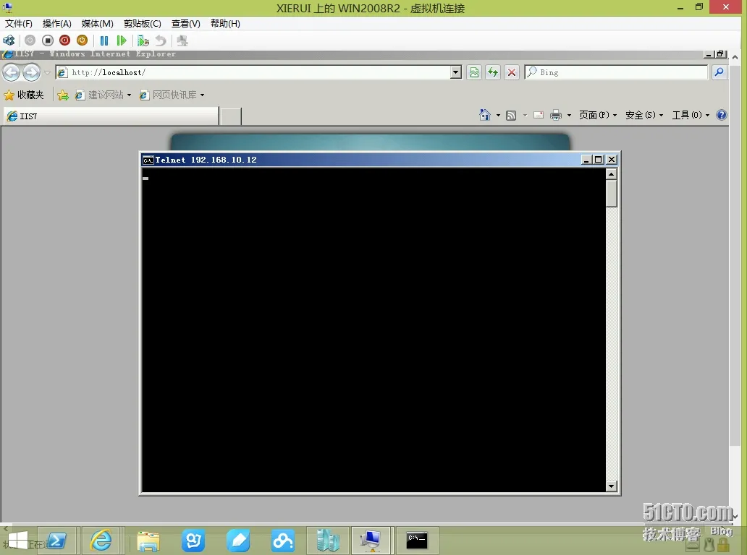Viewport: 747px width, 555px height.
Task: Click the greyed Start VM power icon
Action: point(30,40)
